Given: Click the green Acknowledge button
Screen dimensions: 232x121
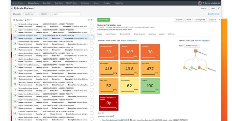Looking at the screenshot, I should pyautogui.click(x=103, y=20).
